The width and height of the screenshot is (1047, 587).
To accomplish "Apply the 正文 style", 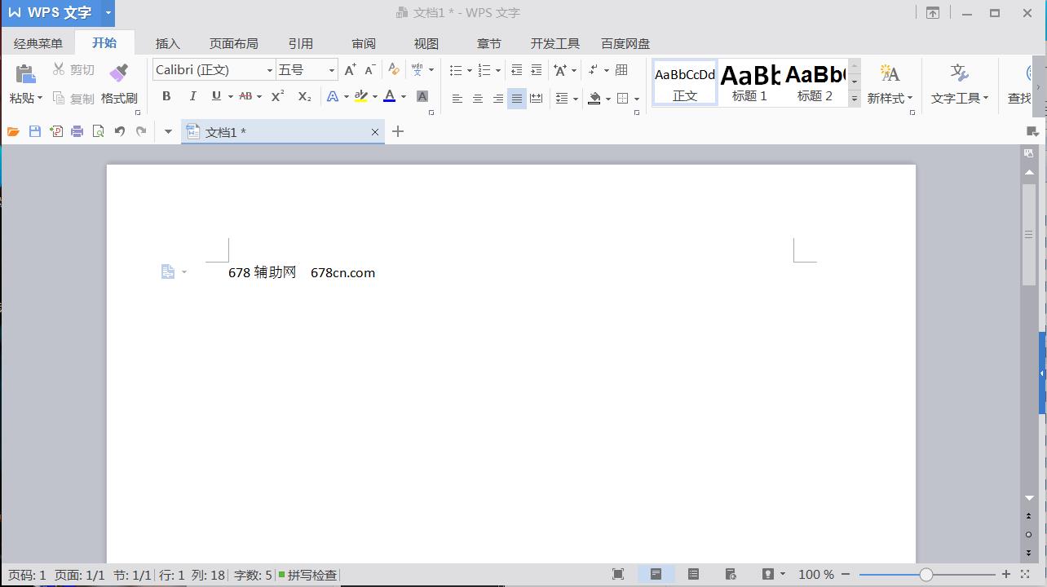I will 685,82.
